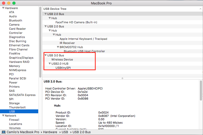Select SPI in the sidebar

(11, 99)
